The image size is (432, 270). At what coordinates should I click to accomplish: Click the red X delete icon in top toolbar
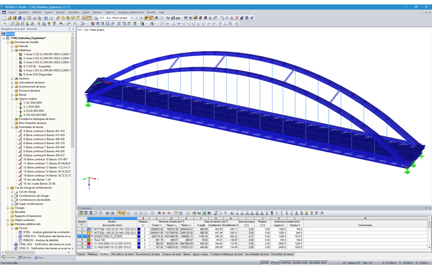coord(237,18)
